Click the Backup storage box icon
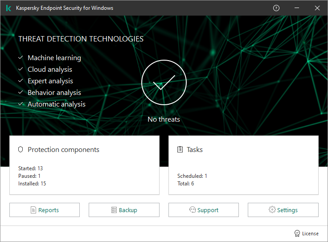The height and width of the screenshot is (242, 328). point(114,210)
